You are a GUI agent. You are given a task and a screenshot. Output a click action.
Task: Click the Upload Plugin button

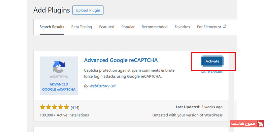pyautogui.click(x=88, y=10)
